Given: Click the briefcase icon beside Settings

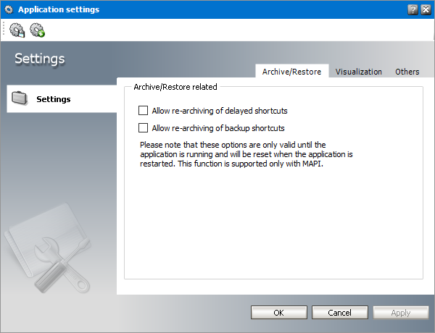Looking at the screenshot, I should click(x=21, y=98).
